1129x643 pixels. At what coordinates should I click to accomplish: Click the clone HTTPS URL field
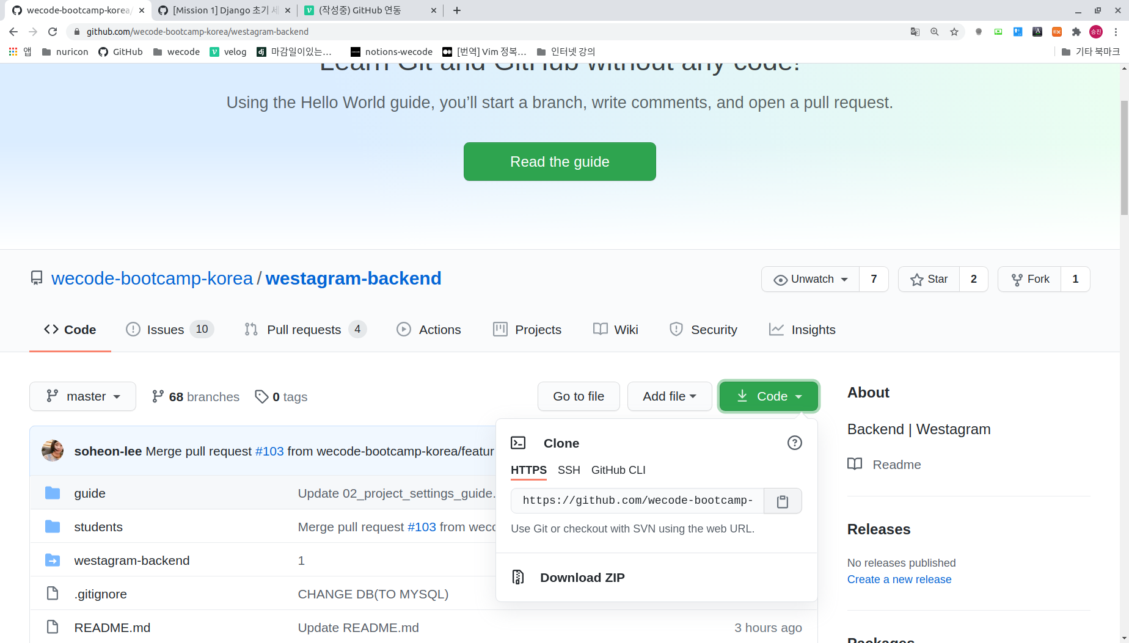point(637,501)
